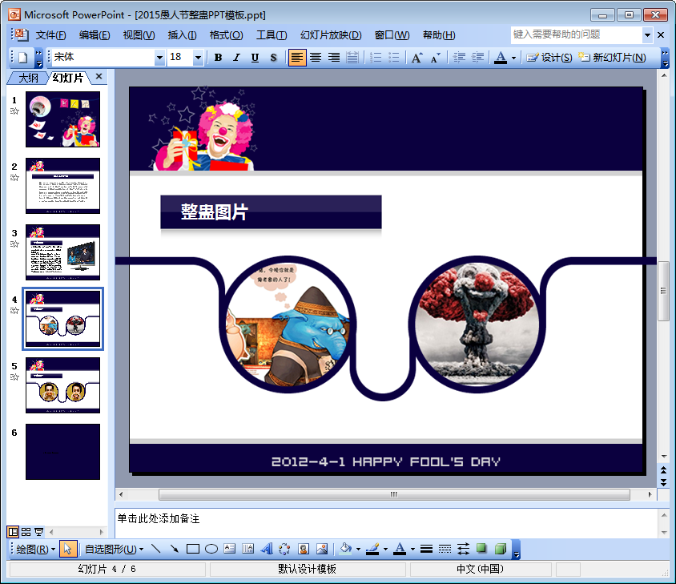676x584 pixels.
Task: Choose line style thickness
Action: pos(426,549)
